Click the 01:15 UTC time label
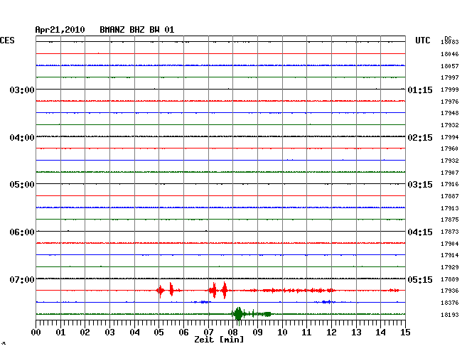Image resolution: width=462 pixels, height=351 pixels. pyautogui.click(x=420, y=90)
